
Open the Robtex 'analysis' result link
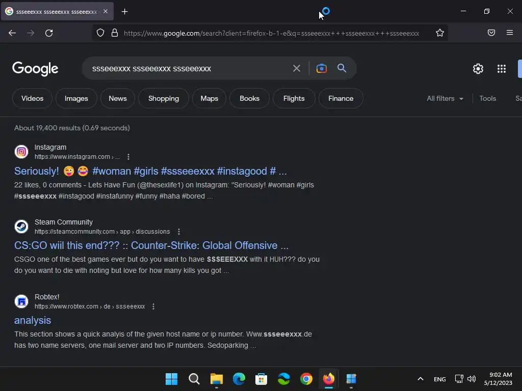coord(33,320)
